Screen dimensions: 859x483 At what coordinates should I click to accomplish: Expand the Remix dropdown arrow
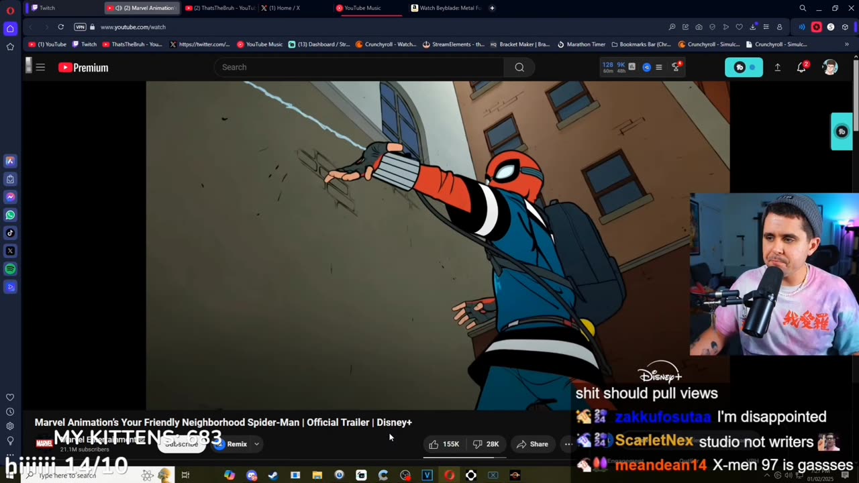pos(256,444)
